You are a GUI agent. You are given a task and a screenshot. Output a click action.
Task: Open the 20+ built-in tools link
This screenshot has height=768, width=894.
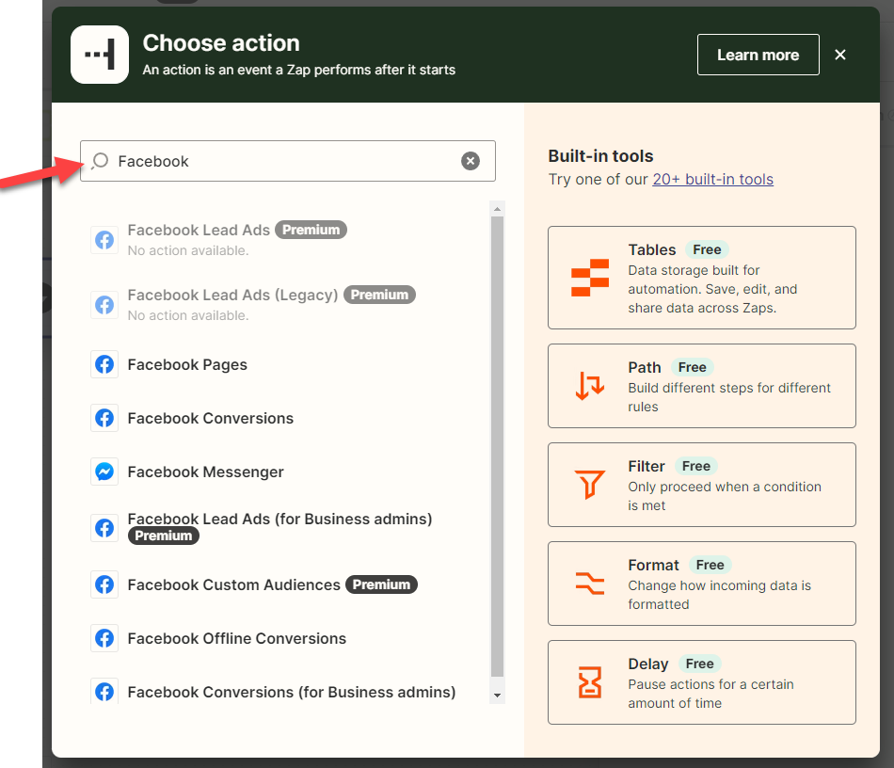pyautogui.click(x=712, y=179)
